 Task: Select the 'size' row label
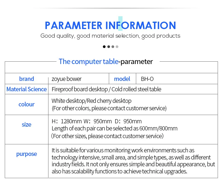26,124
